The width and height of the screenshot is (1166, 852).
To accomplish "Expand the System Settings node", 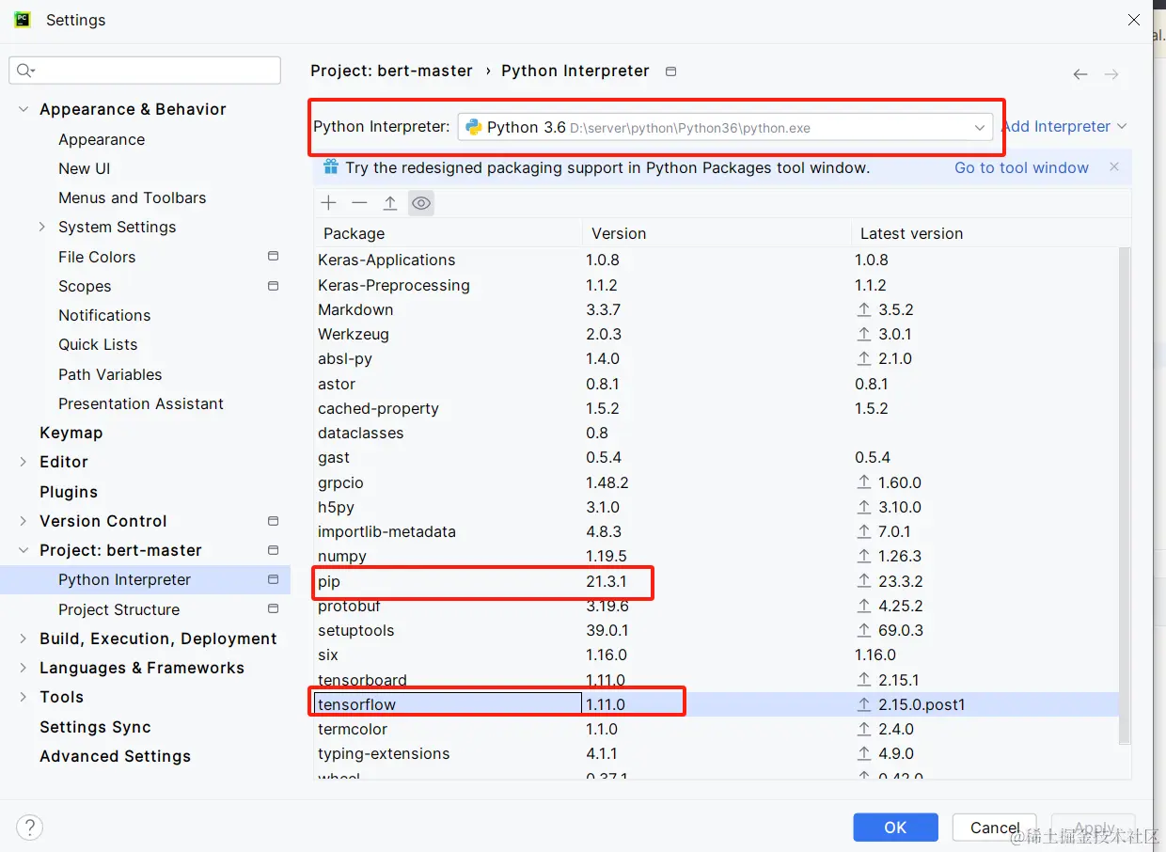I will (x=42, y=227).
